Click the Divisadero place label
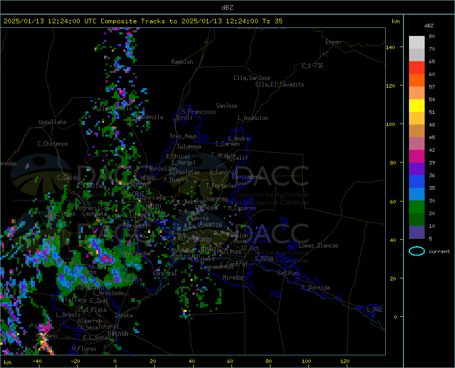 click(x=247, y=177)
